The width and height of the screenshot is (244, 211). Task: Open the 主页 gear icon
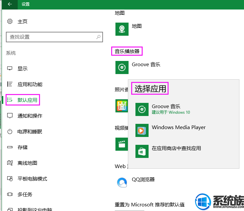pyautogui.click(x=10, y=21)
